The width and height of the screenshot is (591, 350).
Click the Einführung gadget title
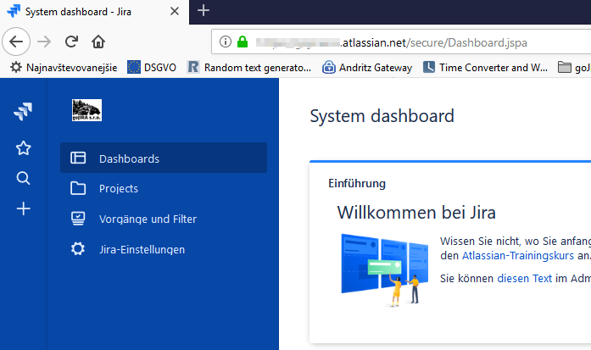coord(357,184)
